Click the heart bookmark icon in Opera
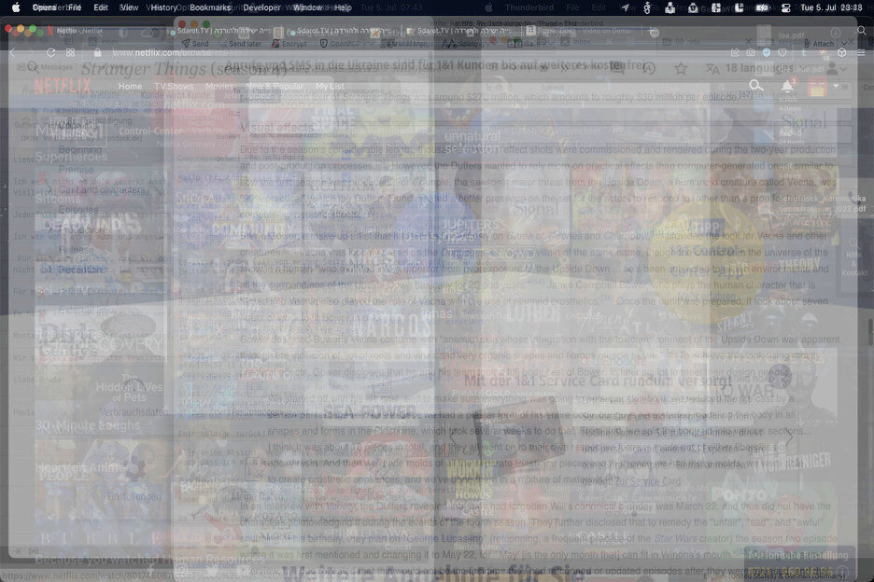The image size is (874, 582). click(782, 52)
